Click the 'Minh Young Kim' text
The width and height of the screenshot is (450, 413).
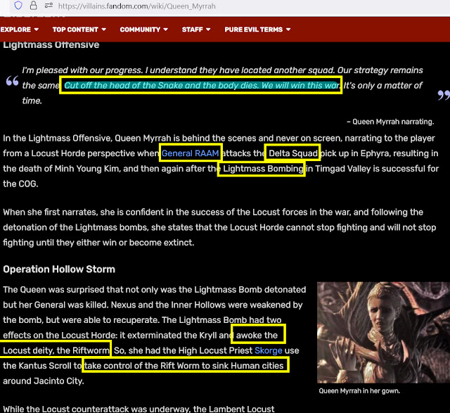86,169
